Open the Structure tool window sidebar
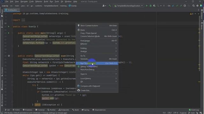The width and height of the screenshot is (204, 114). [x=2, y=72]
